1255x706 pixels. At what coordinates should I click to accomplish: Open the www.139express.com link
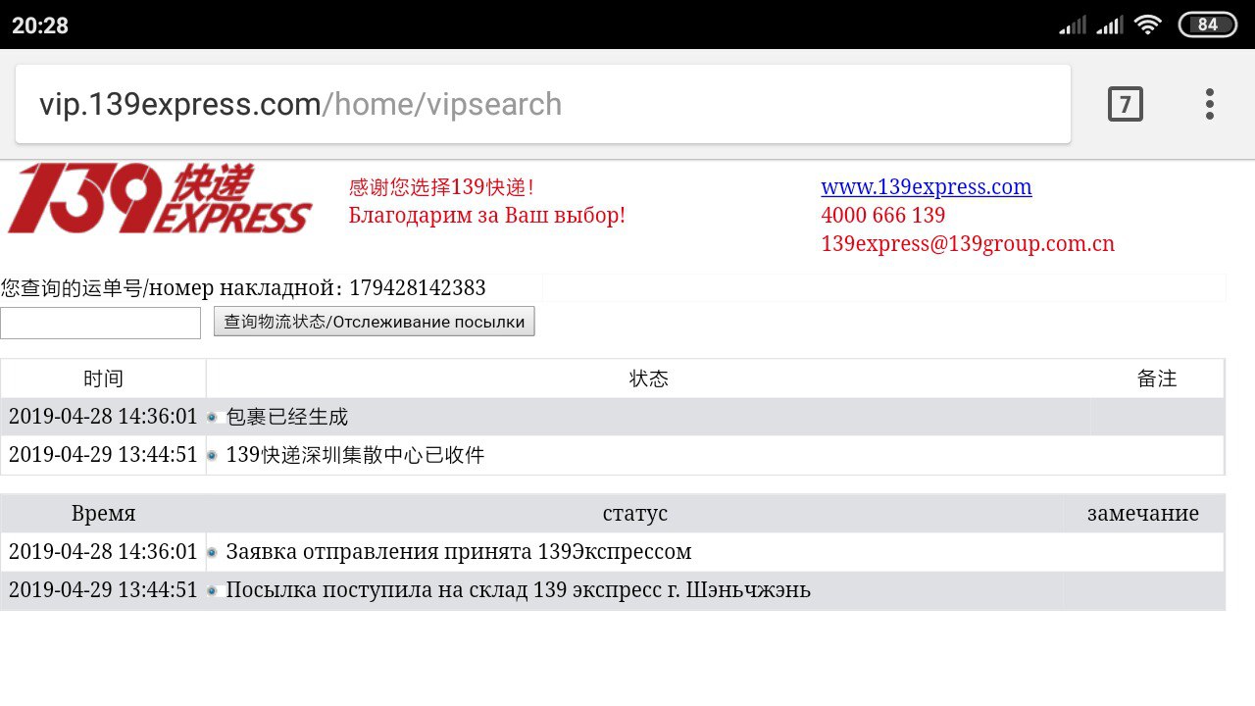(x=927, y=186)
